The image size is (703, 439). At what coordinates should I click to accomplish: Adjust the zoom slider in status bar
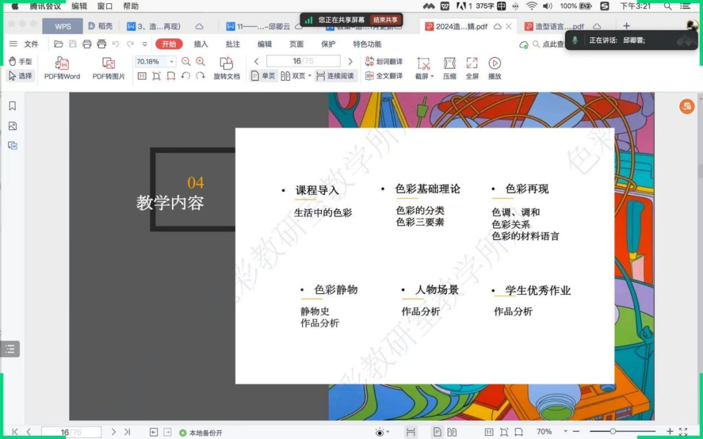613,432
